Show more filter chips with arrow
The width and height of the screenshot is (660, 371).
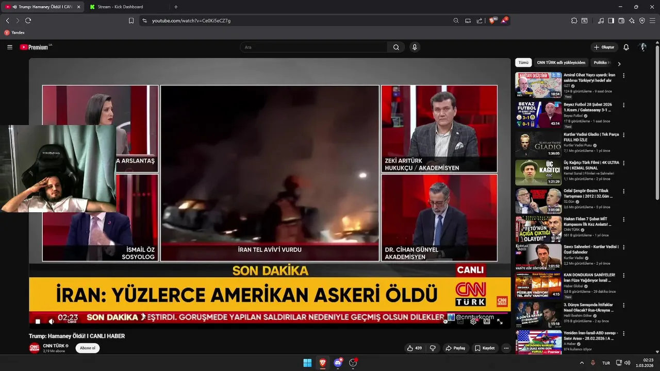point(619,63)
